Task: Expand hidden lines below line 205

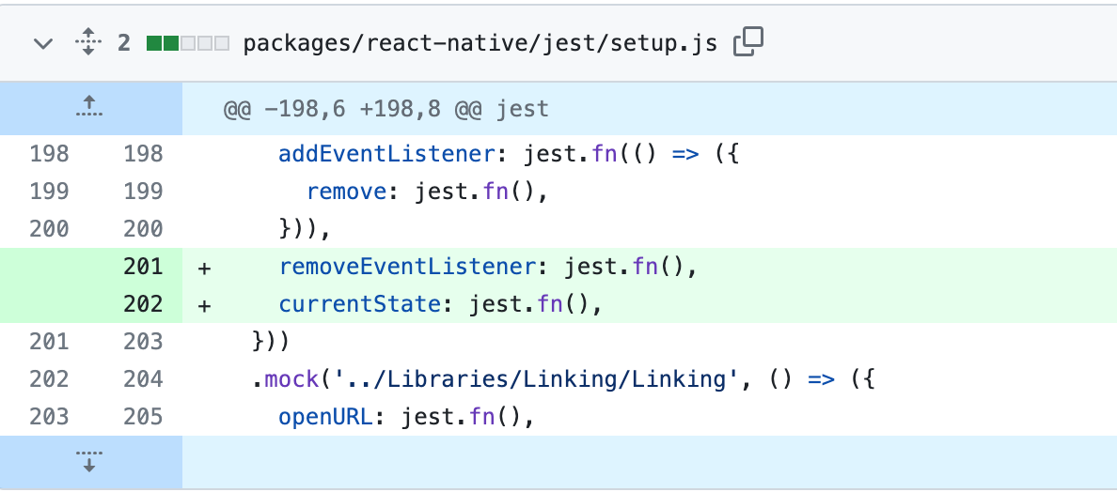Action: coord(89,461)
